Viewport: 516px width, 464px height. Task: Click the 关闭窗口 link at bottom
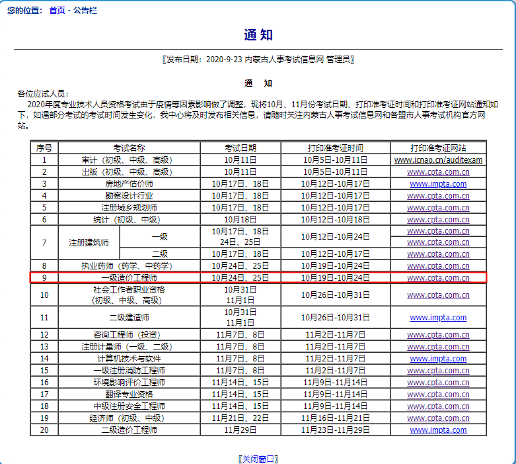click(258, 459)
